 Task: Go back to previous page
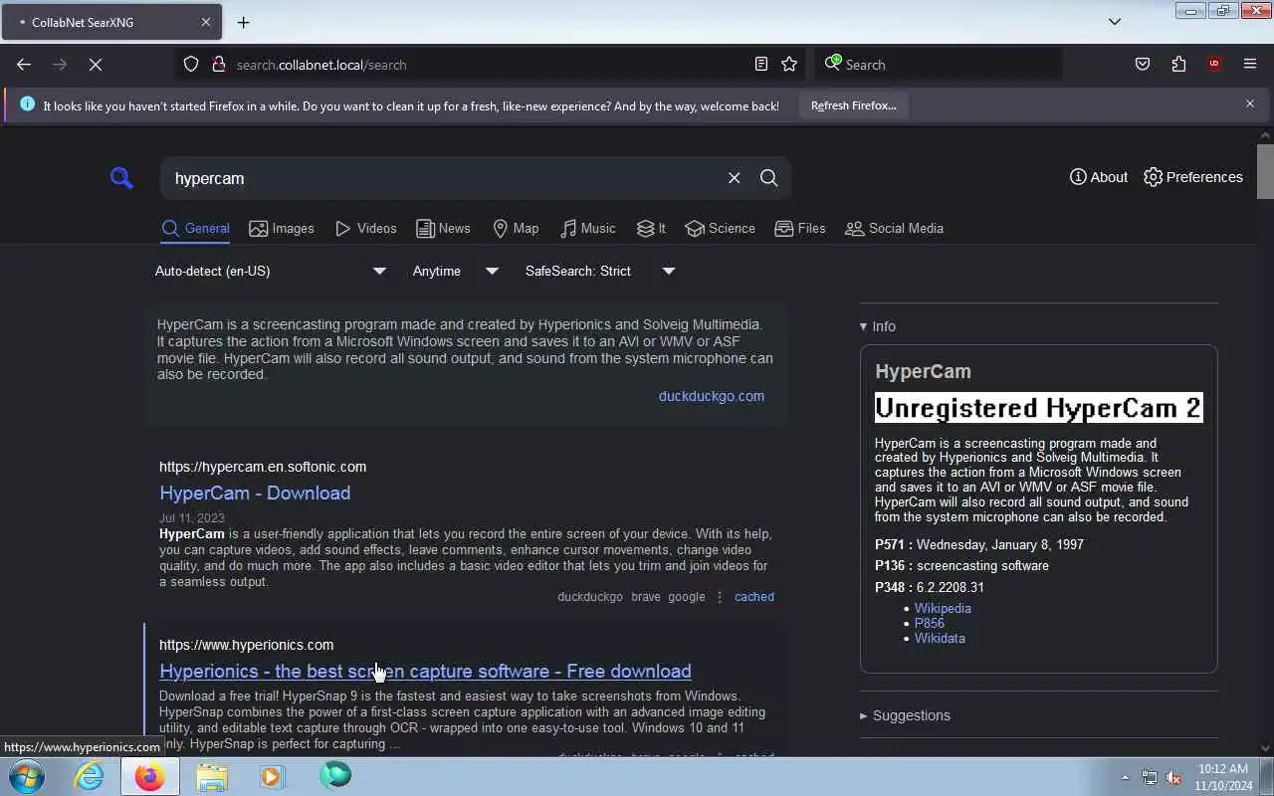pos(24,65)
